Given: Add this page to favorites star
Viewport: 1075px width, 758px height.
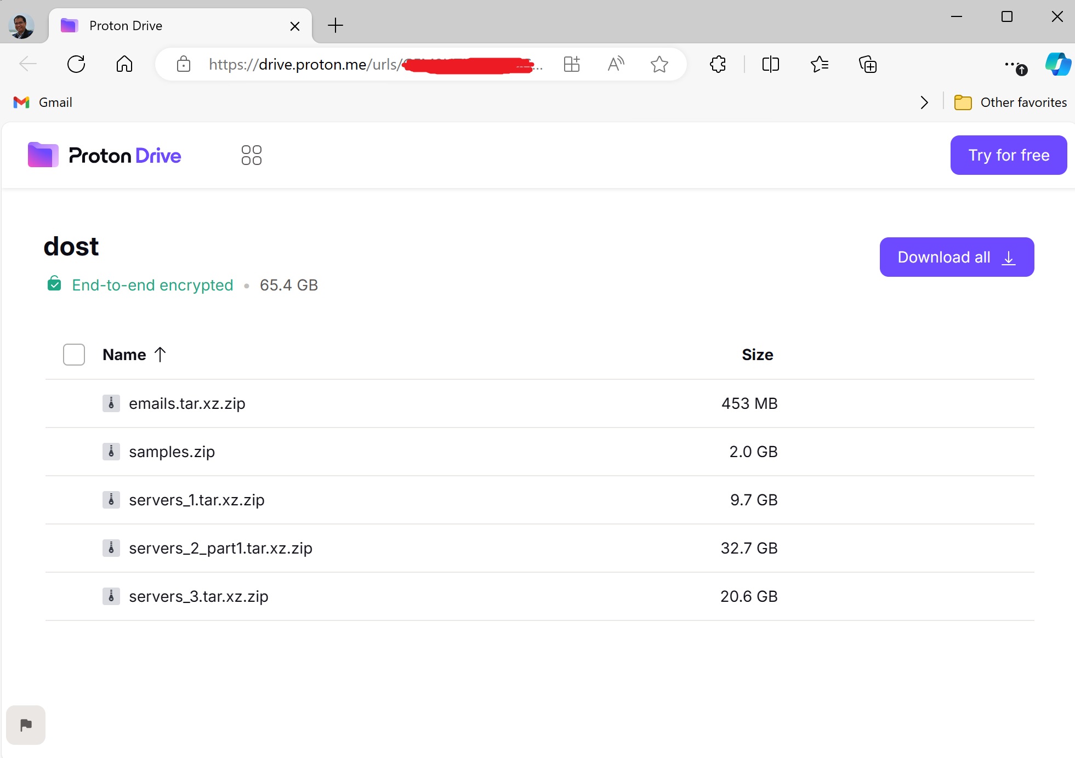Looking at the screenshot, I should (x=659, y=64).
